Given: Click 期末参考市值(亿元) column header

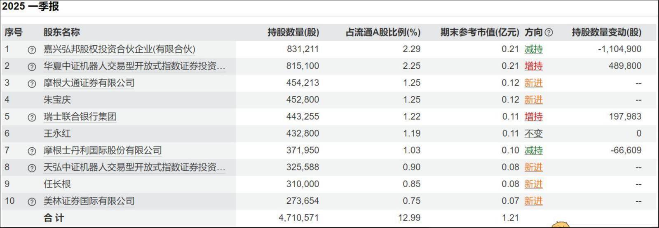Looking at the screenshot, I should (x=480, y=33).
